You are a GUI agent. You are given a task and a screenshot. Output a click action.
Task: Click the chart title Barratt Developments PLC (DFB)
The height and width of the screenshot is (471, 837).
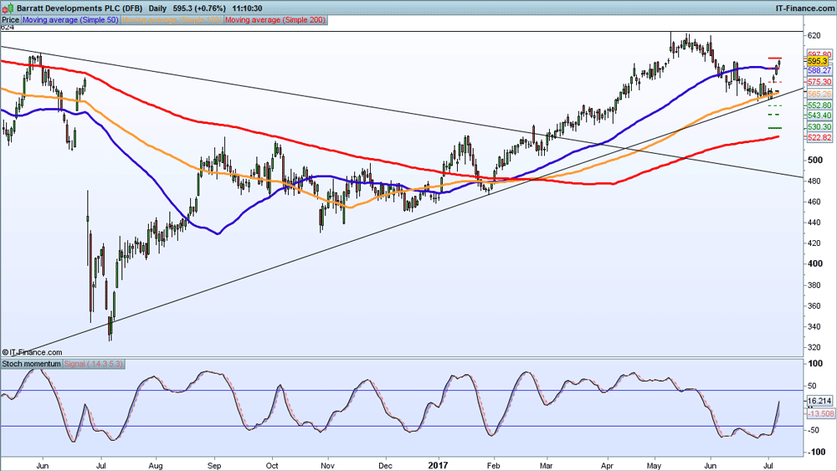click(80, 8)
